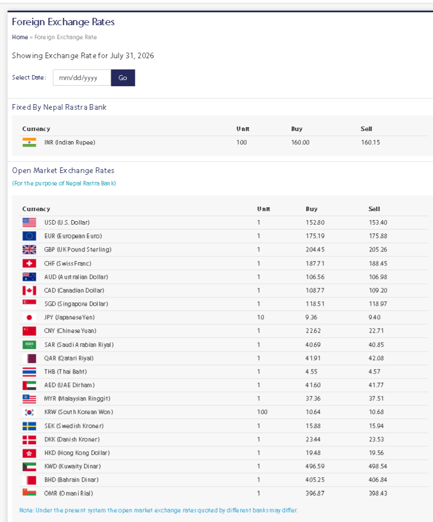Click the Omani flag next to OMR
Image resolution: width=433 pixels, height=522 pixels.
point(29,492)
